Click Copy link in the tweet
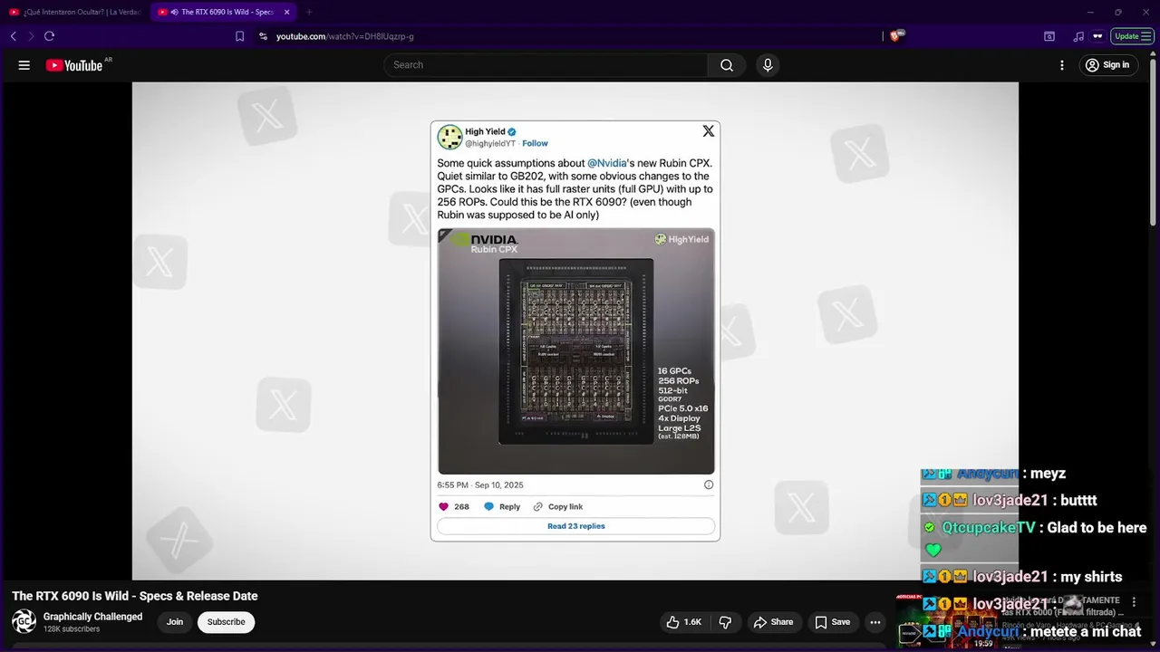This screenshot has width=1160, height=652. tap(558, 507)
